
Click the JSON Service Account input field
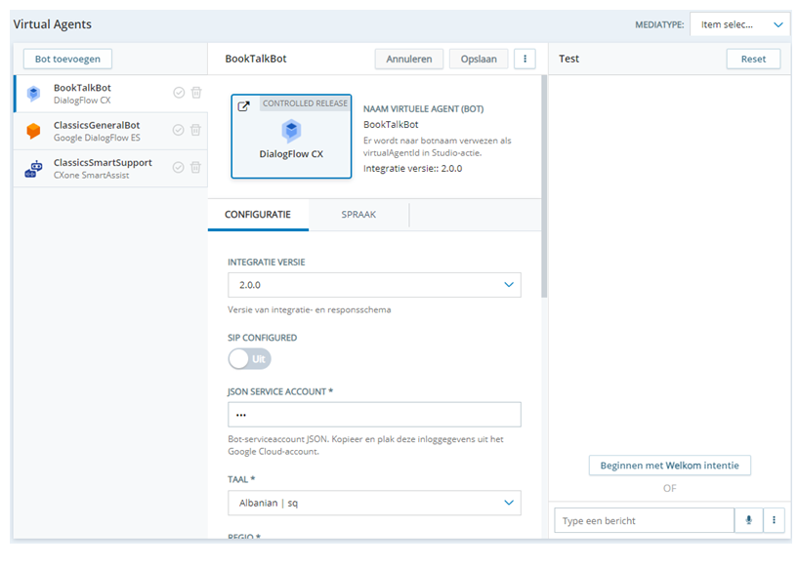click(374, 415)
